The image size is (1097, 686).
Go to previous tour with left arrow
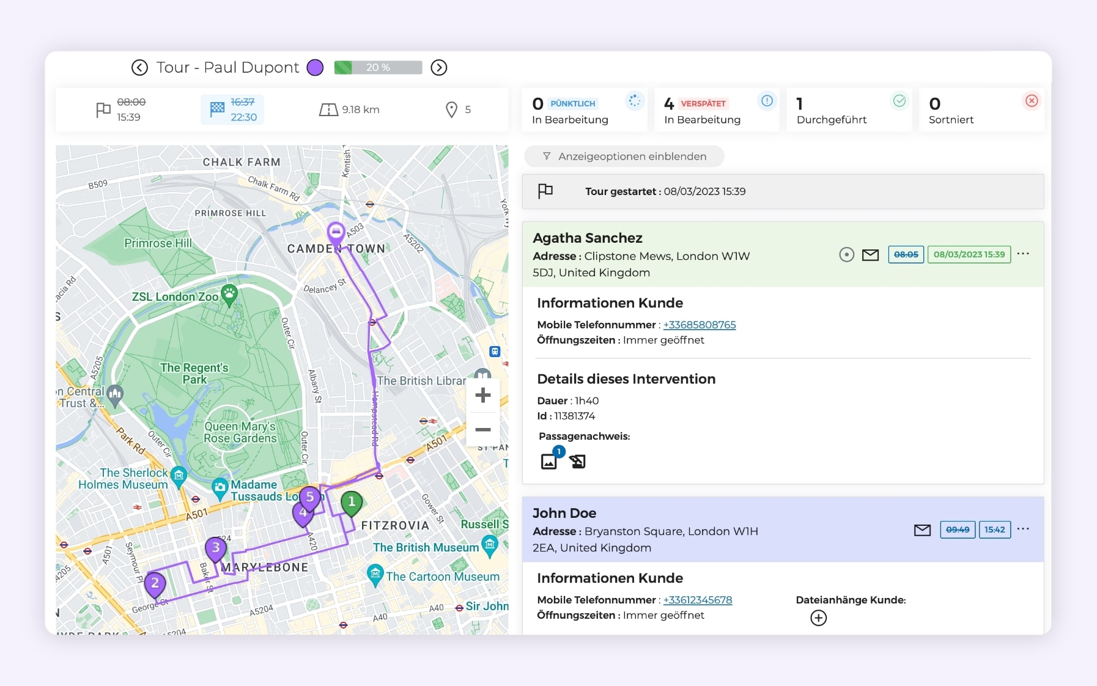click(139, 68)
